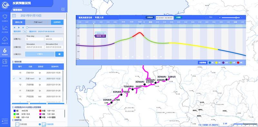Click the chart zoom slider handle

tap(236, 18)
